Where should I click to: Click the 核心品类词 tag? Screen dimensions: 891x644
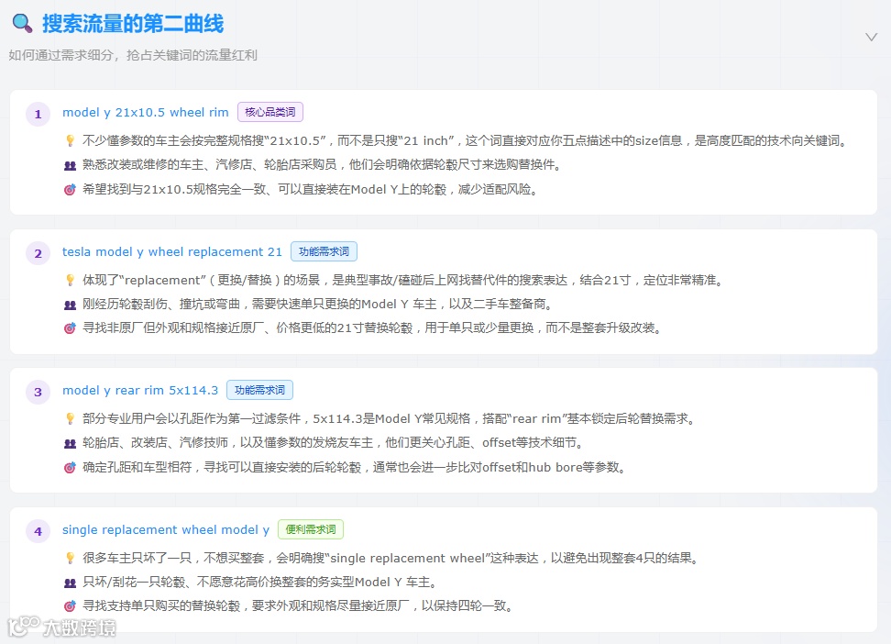point(269,112)
